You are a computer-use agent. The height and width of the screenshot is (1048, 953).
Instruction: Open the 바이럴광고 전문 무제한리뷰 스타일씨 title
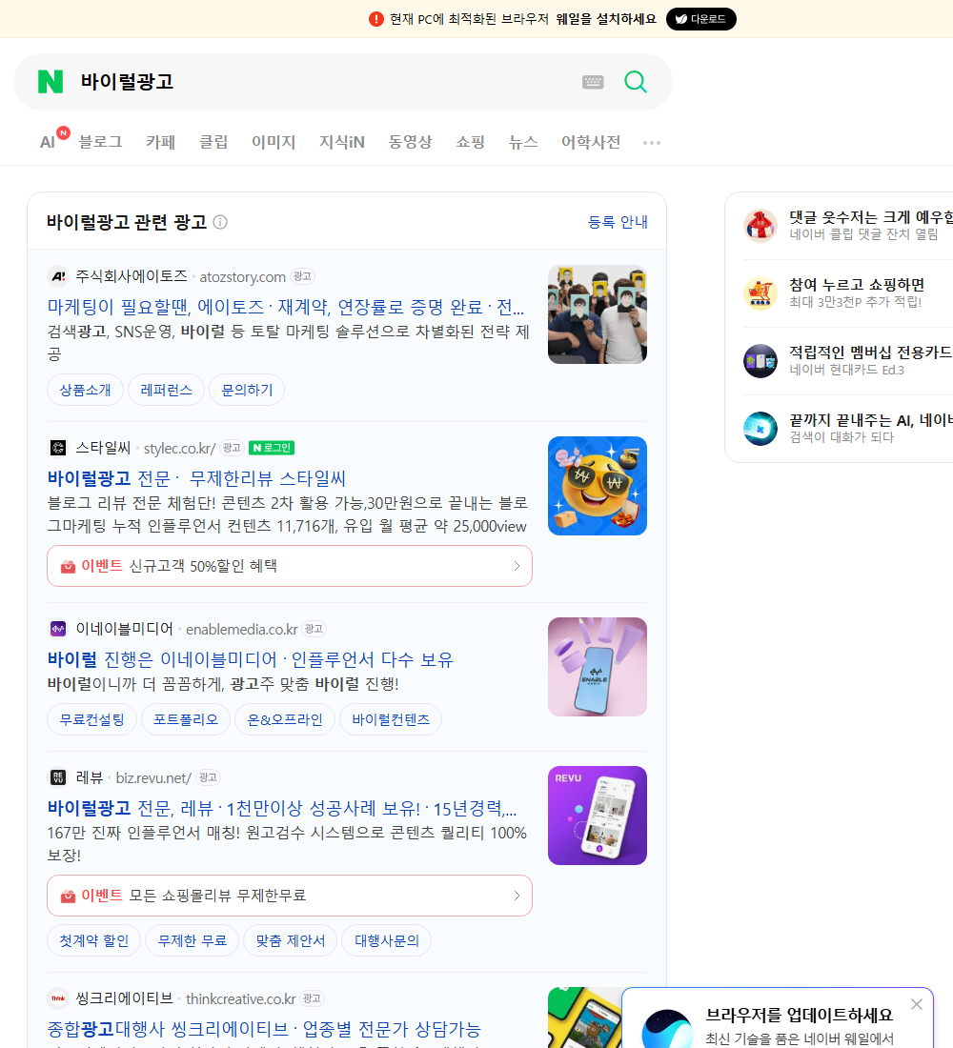click(196, 478)
